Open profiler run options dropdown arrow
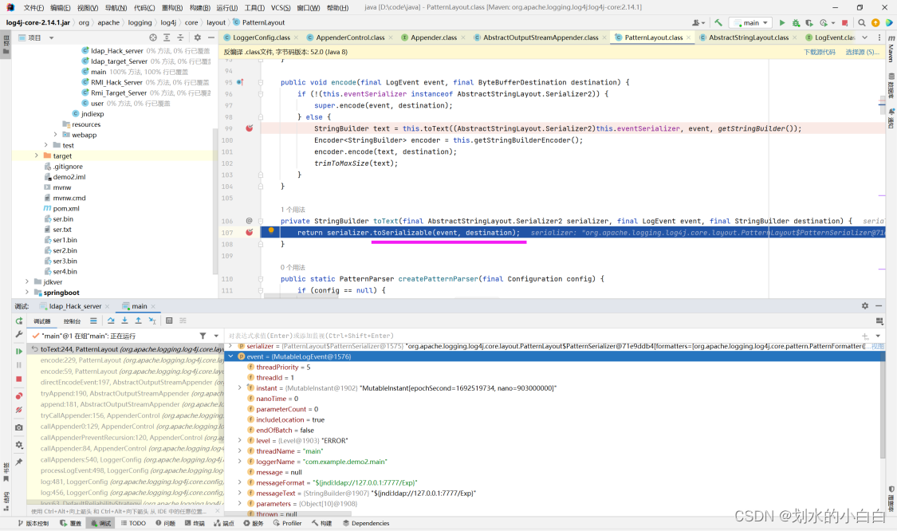 pos(833,23)
